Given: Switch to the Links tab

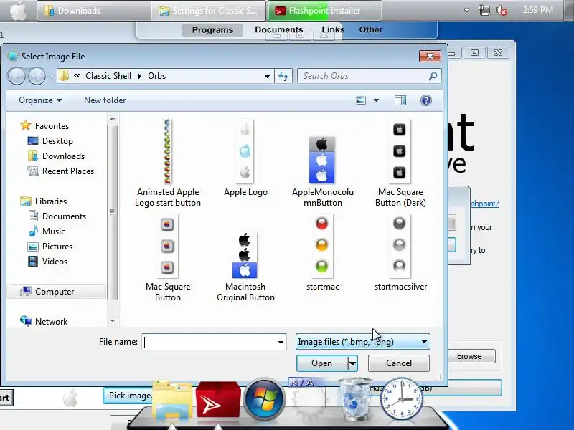Looking at the screenshot, I should coord(333,29).
